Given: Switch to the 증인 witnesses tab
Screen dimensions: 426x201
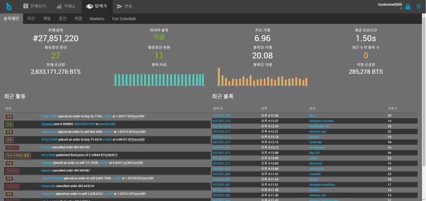Looking at the screenshot, I should [63, 19].
